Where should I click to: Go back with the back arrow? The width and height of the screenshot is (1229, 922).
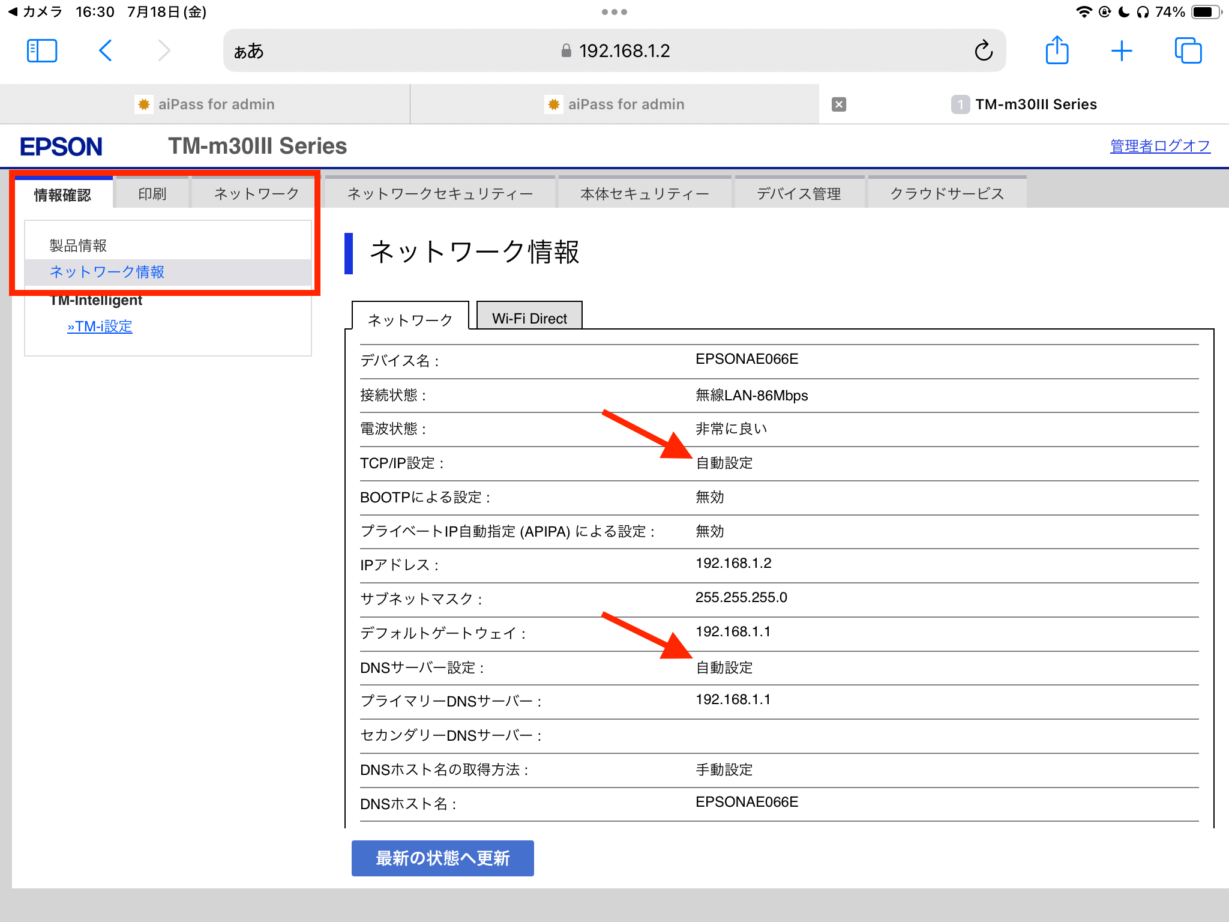(x=105, y=51)
